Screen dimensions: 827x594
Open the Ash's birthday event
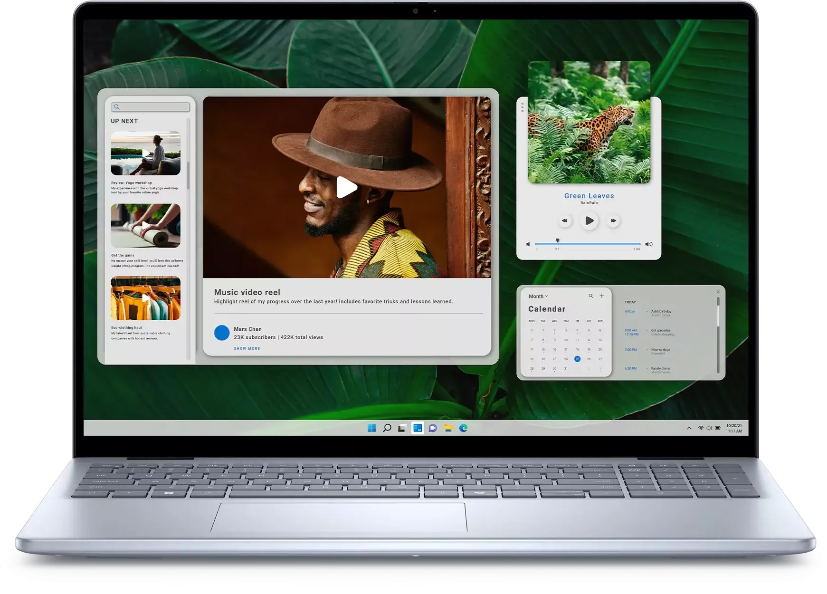coord(661,312)
